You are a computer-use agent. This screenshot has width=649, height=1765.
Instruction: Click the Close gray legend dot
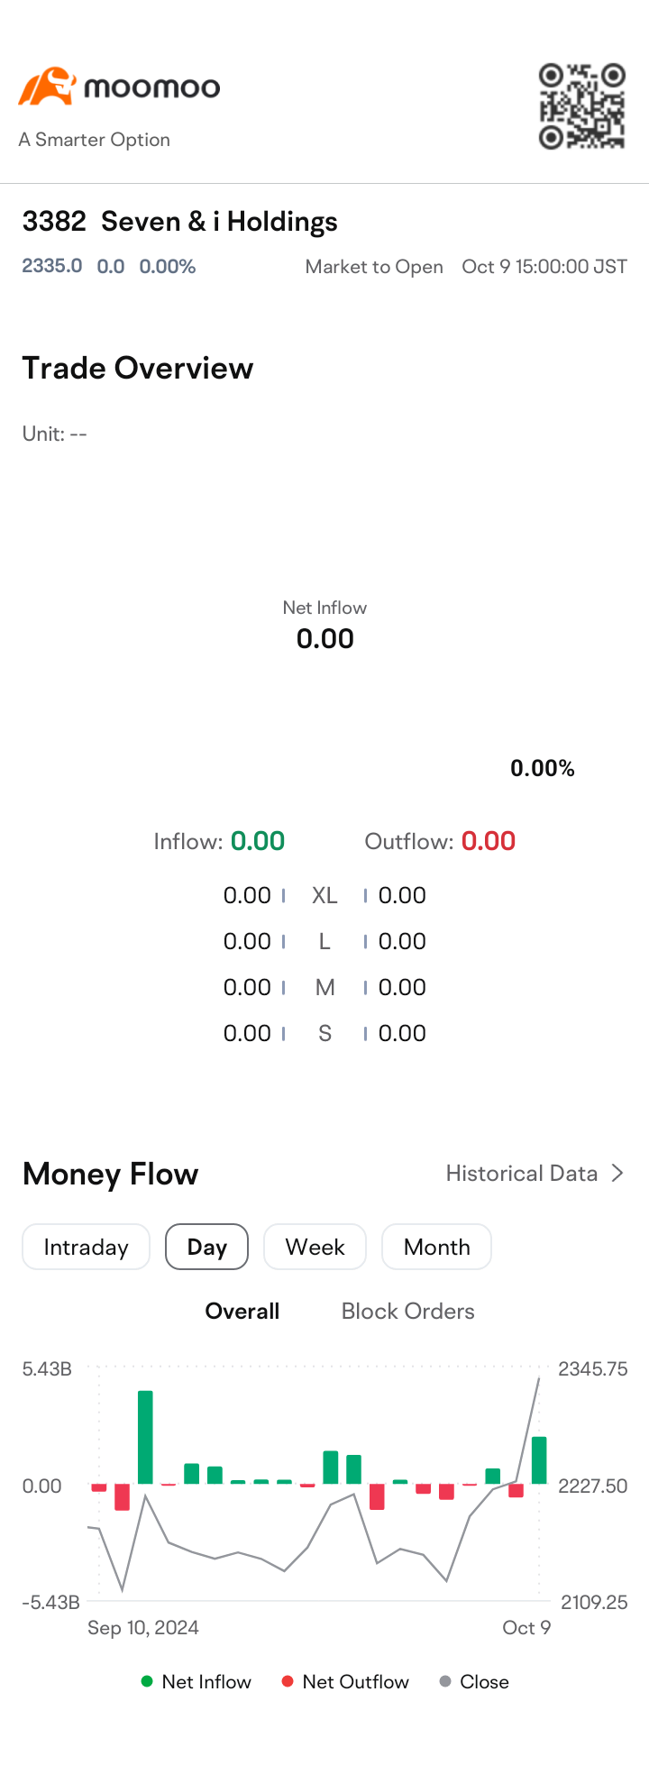[x=445, y=1681]
